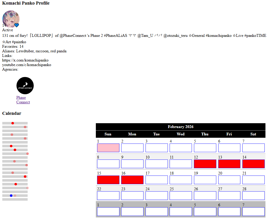Select the February 28 calendar cell
This screenshot has width=269, height=221.
(x=253, y=196)
